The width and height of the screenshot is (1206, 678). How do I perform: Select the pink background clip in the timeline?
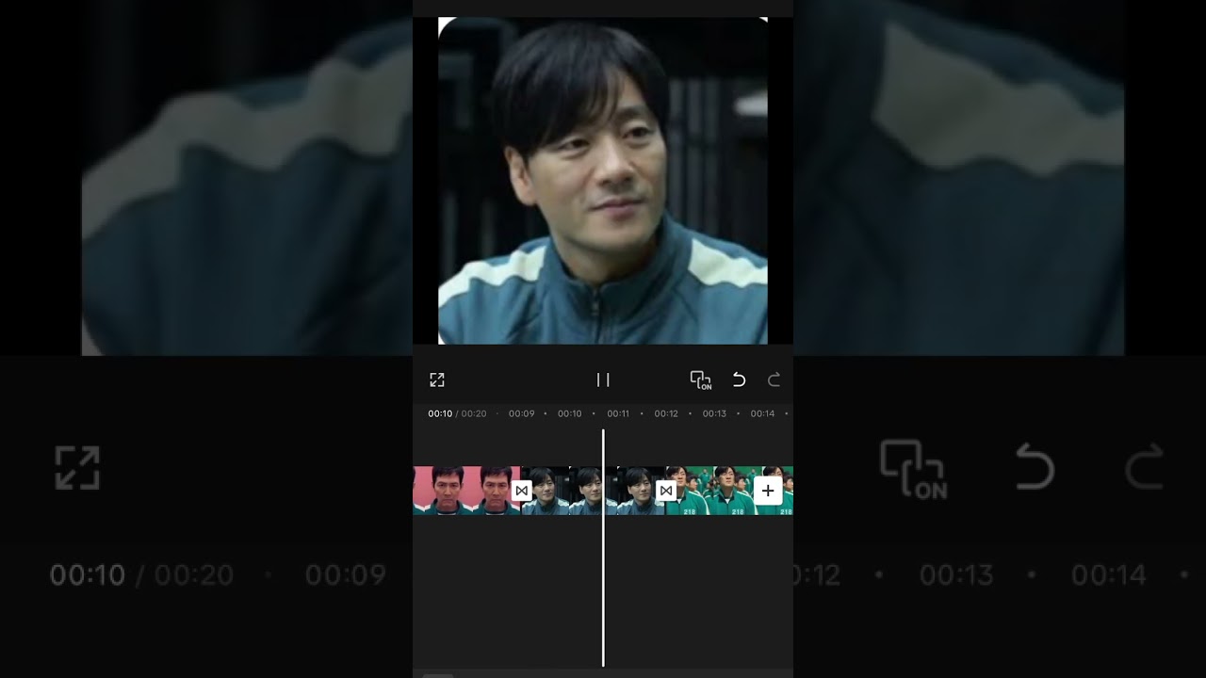466,491
